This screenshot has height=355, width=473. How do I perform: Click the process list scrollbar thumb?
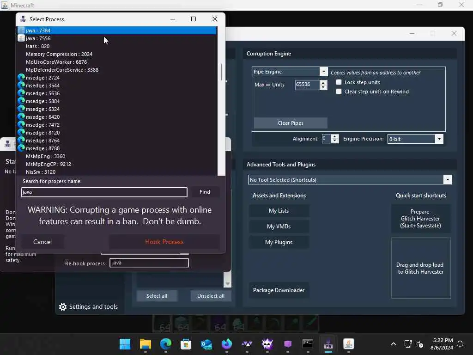click(221, 72)
